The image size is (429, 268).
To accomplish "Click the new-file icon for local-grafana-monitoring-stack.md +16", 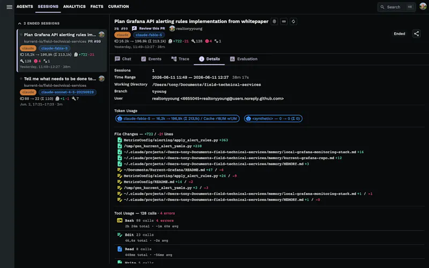I will tap(120, 152).
